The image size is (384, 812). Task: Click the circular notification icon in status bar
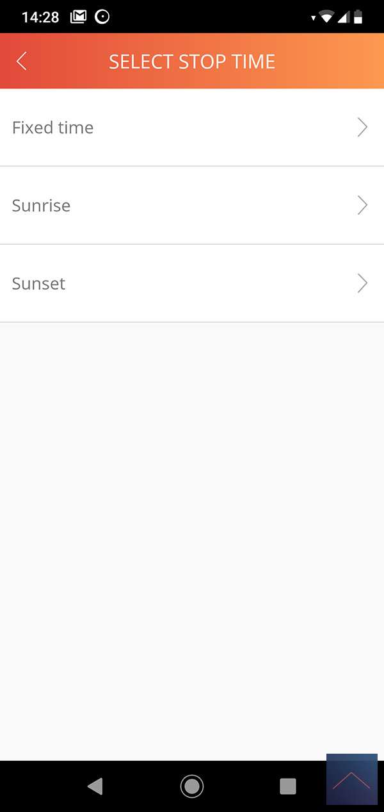click(102, 17)
